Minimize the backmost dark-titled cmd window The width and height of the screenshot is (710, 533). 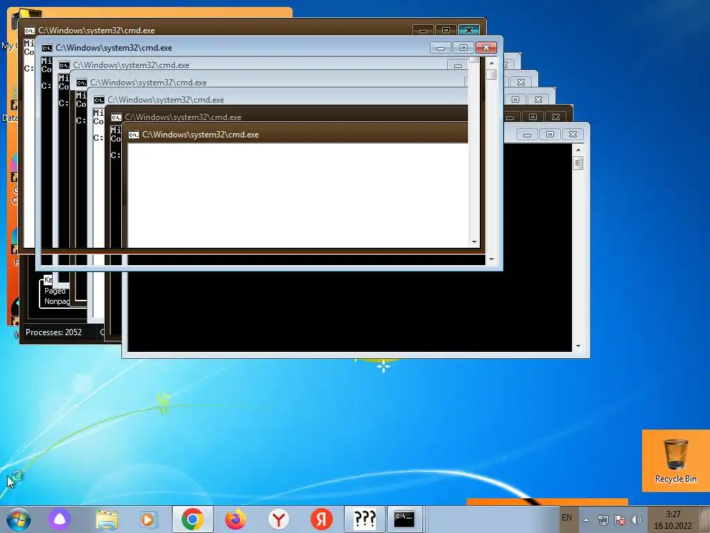pyautogui.click(x=424, y=31)
